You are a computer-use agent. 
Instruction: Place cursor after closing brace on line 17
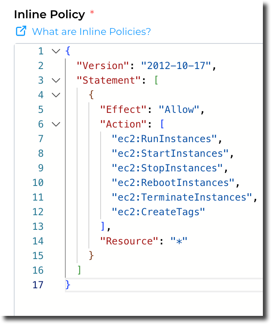point(71,285)
